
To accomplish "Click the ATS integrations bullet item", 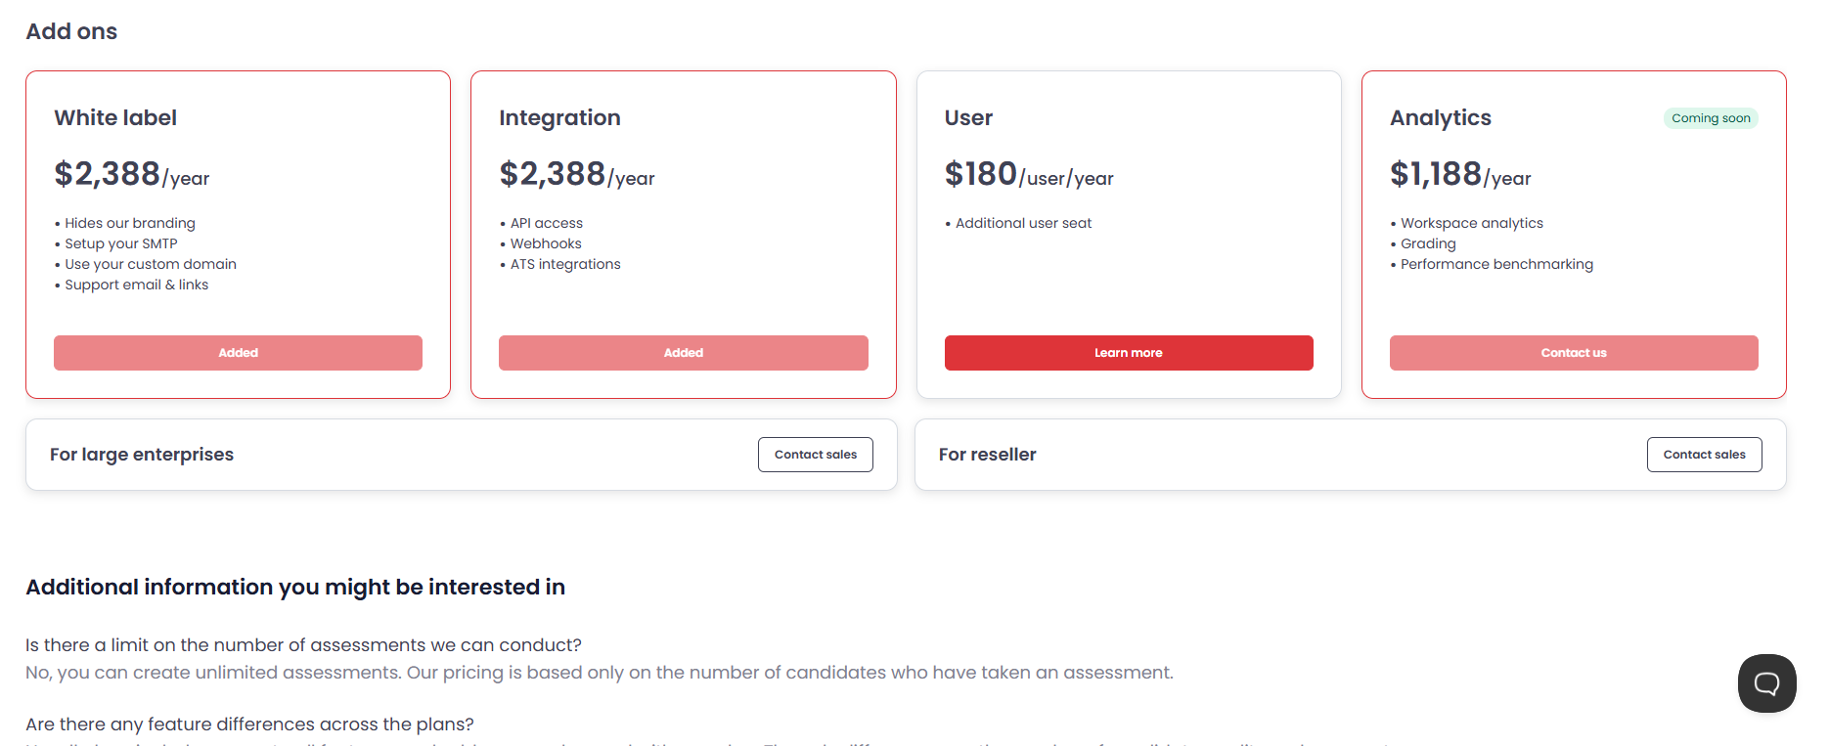I will click(565, 264).
